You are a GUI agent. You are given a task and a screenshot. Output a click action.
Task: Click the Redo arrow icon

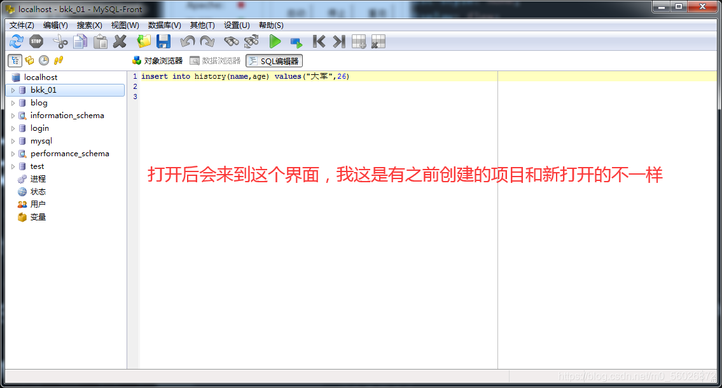[207, 42]
